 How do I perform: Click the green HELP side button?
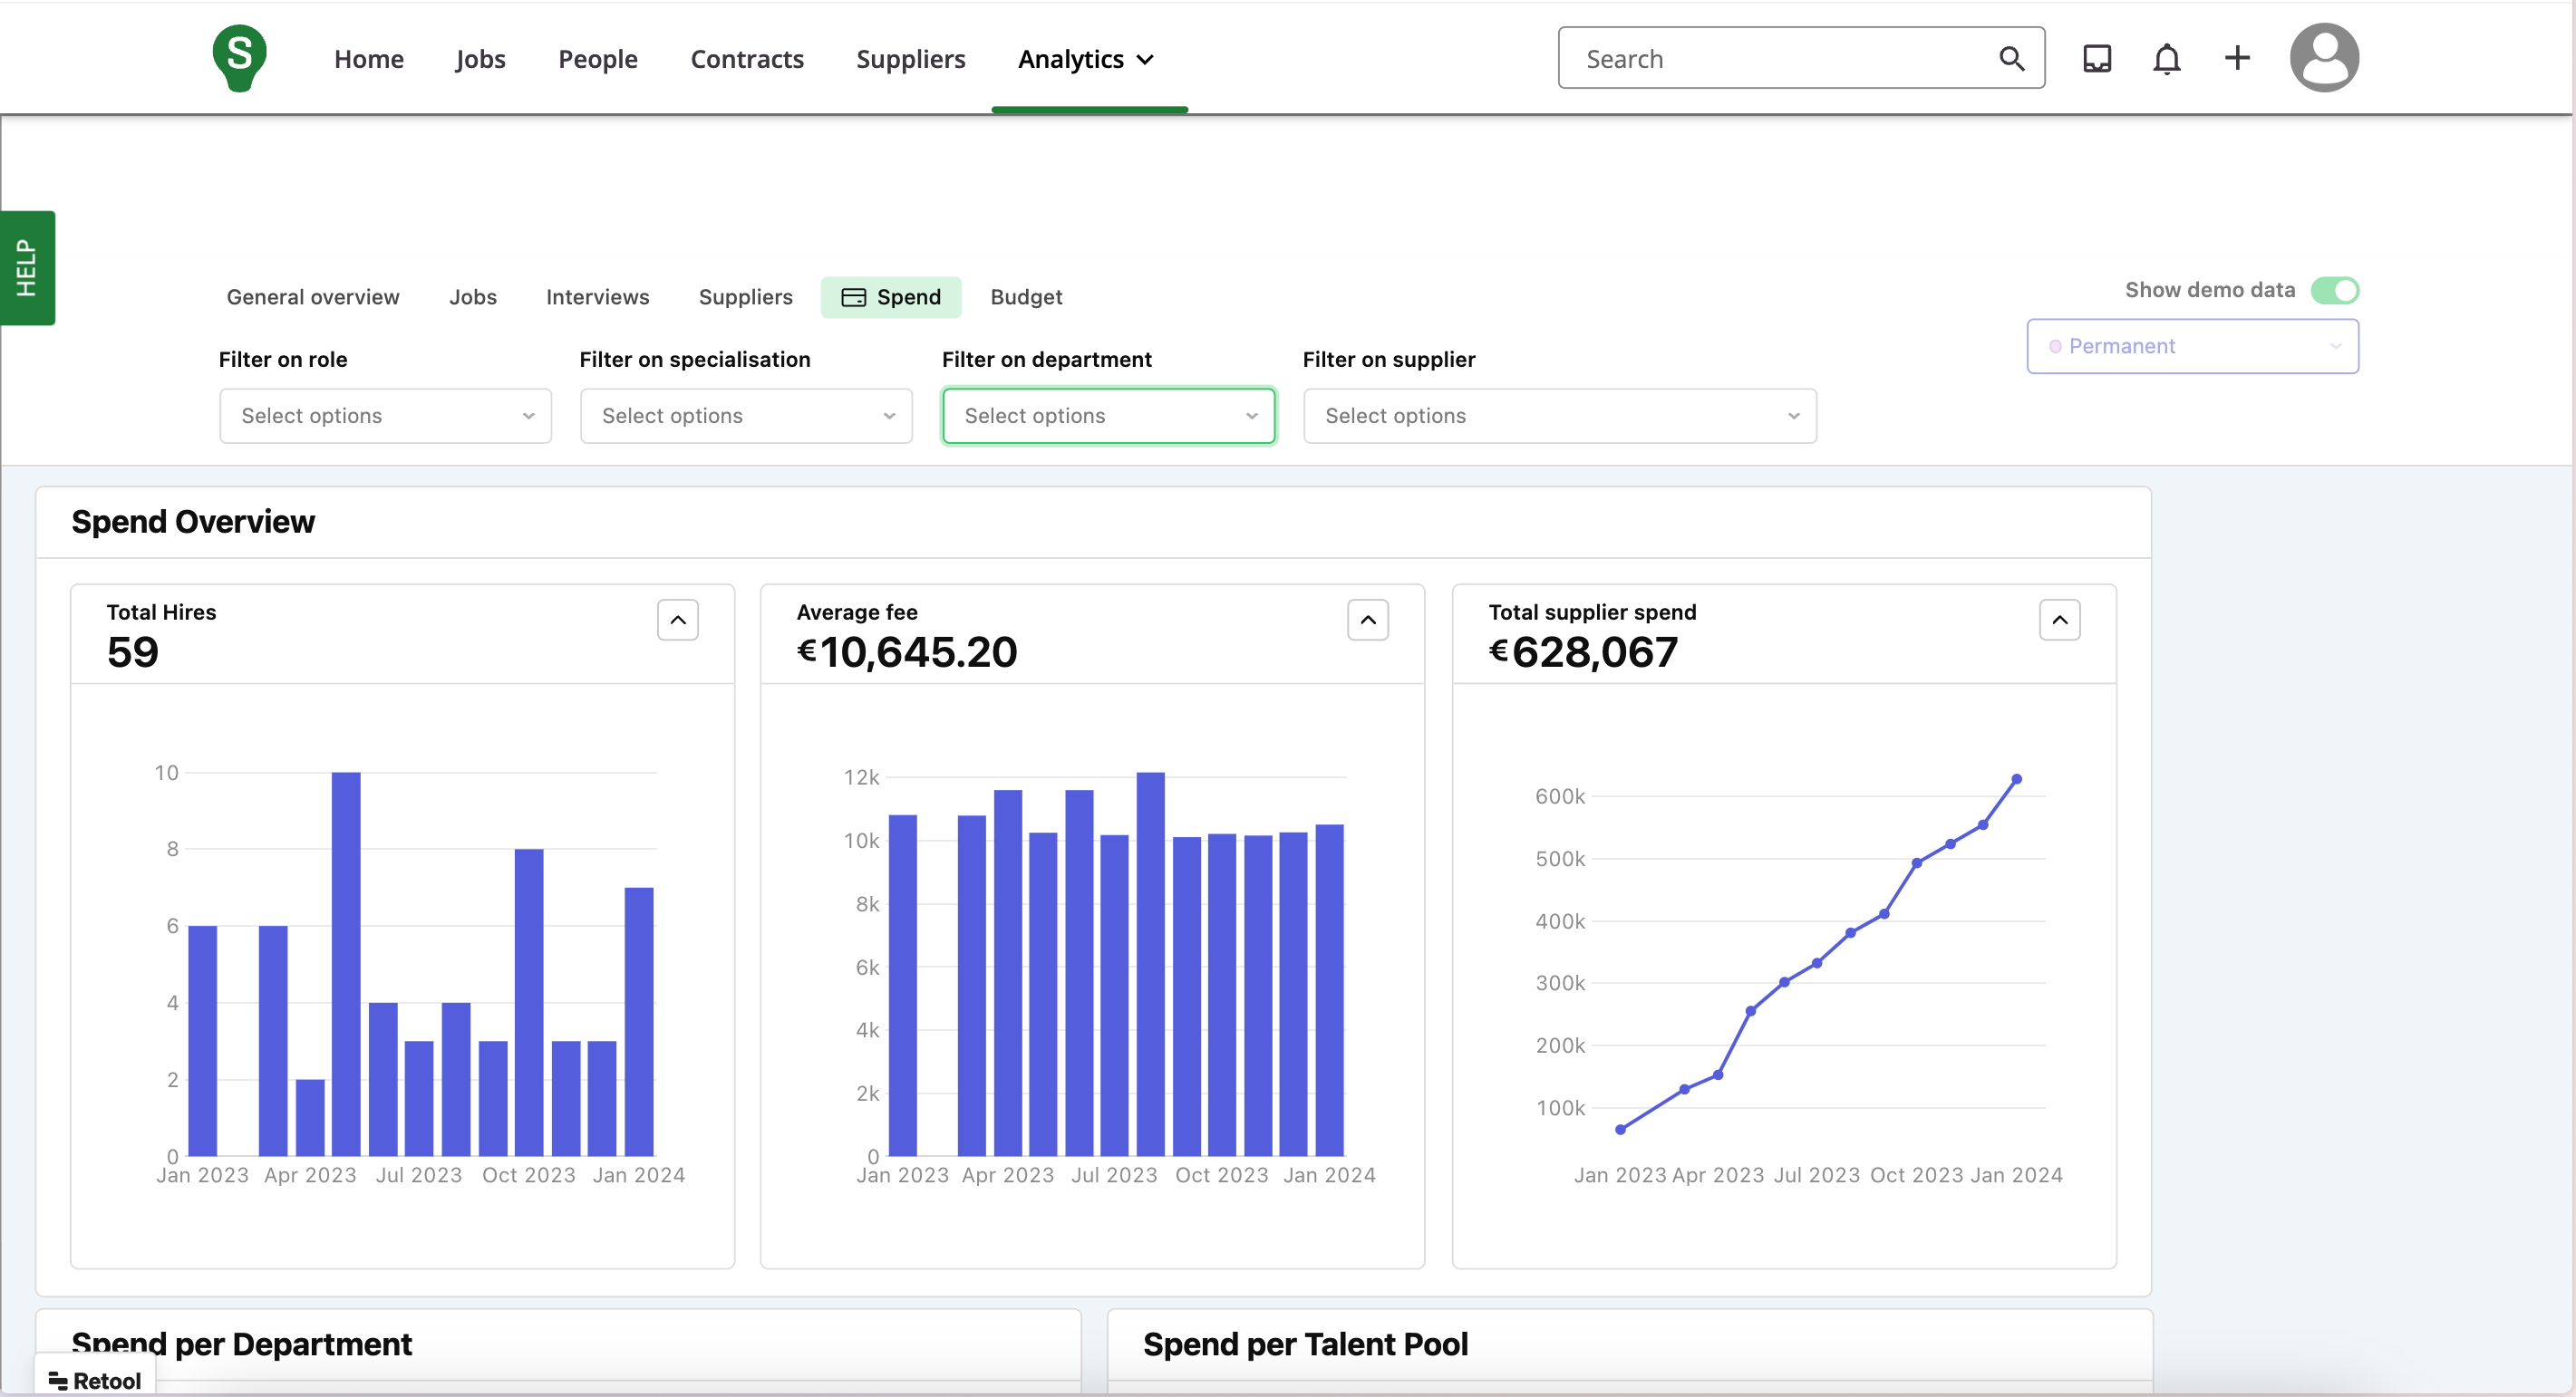(27, 267)
